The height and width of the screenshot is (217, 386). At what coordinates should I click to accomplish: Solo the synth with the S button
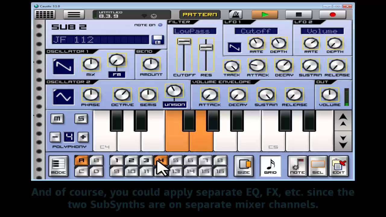point(81,118)
